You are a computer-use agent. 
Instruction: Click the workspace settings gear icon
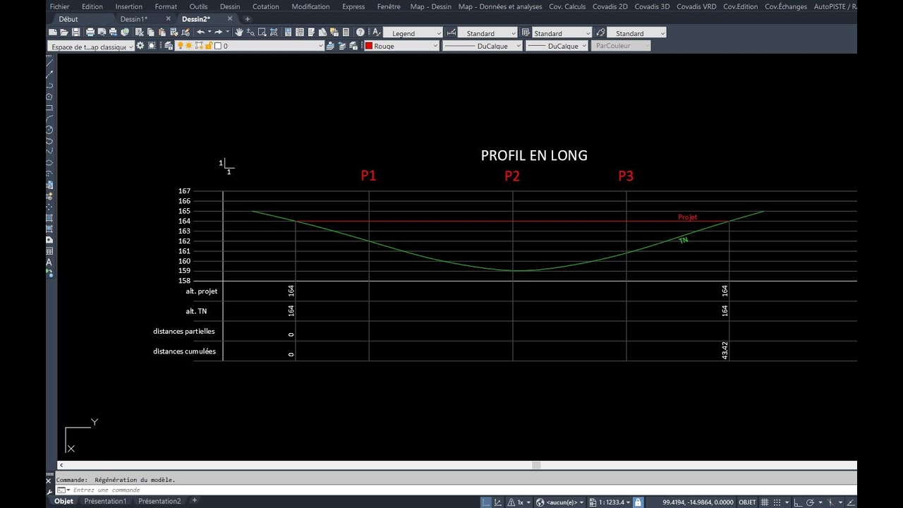pos(140,46)
